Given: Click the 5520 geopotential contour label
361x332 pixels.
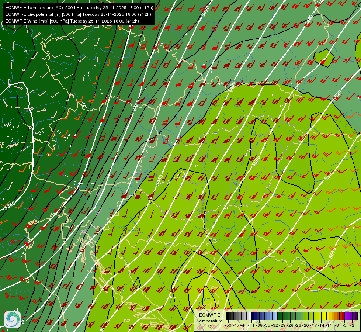Looking at the screenshot, I should pyautogui.click(x=337, y=96).
